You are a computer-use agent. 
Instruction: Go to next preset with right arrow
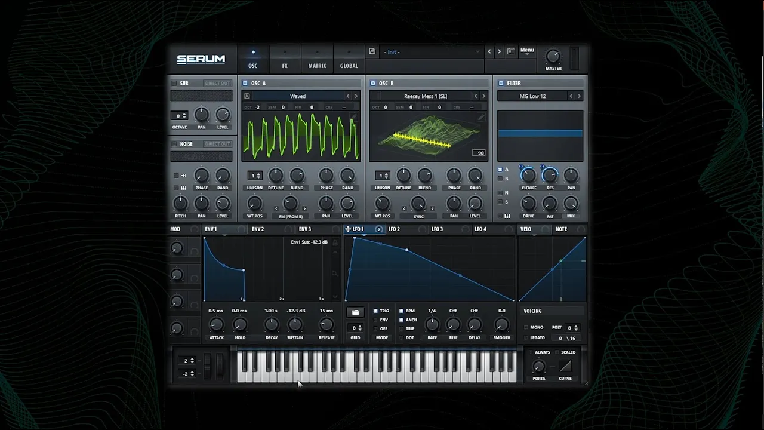tap(500, 51)
